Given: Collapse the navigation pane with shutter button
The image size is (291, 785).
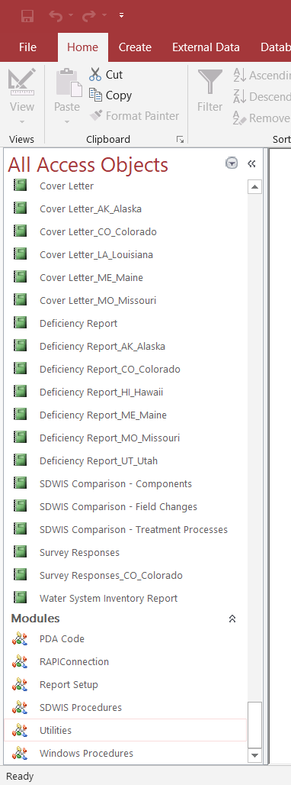Looking at the screenshot, I should (251, 163).
